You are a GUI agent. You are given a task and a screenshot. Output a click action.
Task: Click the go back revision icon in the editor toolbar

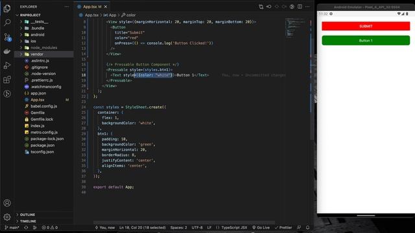269,6
